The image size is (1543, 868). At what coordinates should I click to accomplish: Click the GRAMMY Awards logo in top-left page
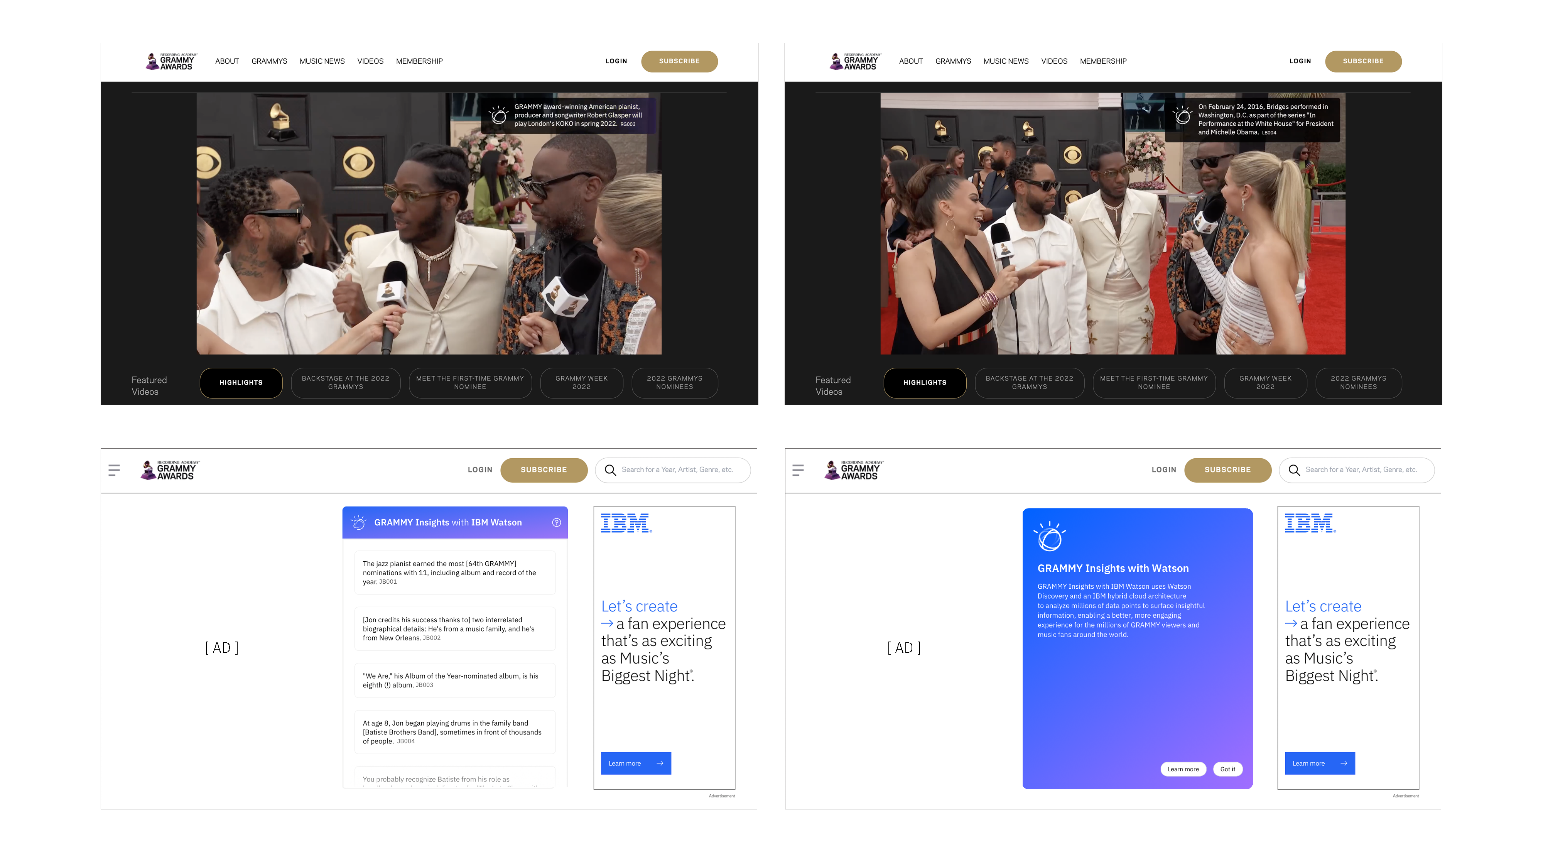[x=171, y=61]
